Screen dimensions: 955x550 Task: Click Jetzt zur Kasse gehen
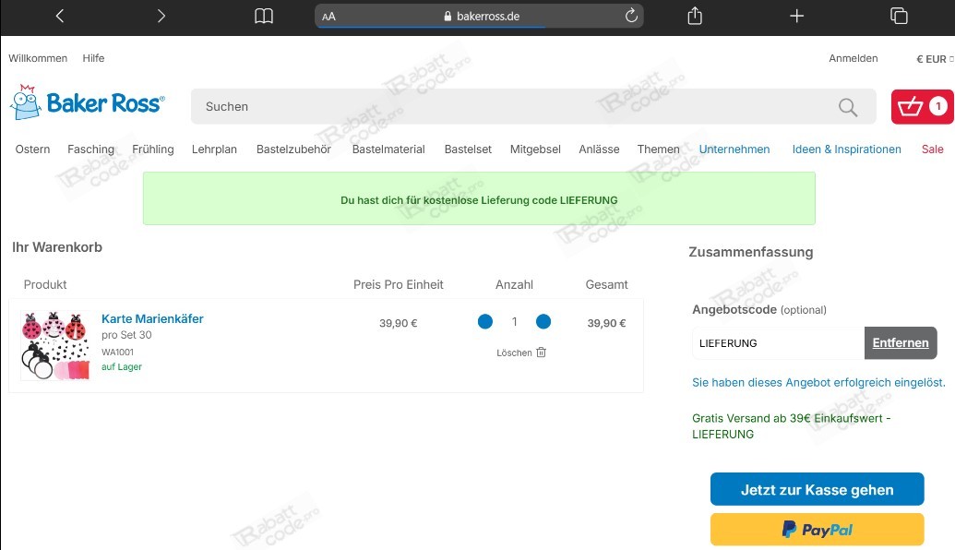[x=817, y=489]
